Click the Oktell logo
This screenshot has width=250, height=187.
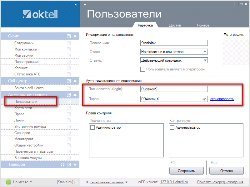tap(40, 14)
